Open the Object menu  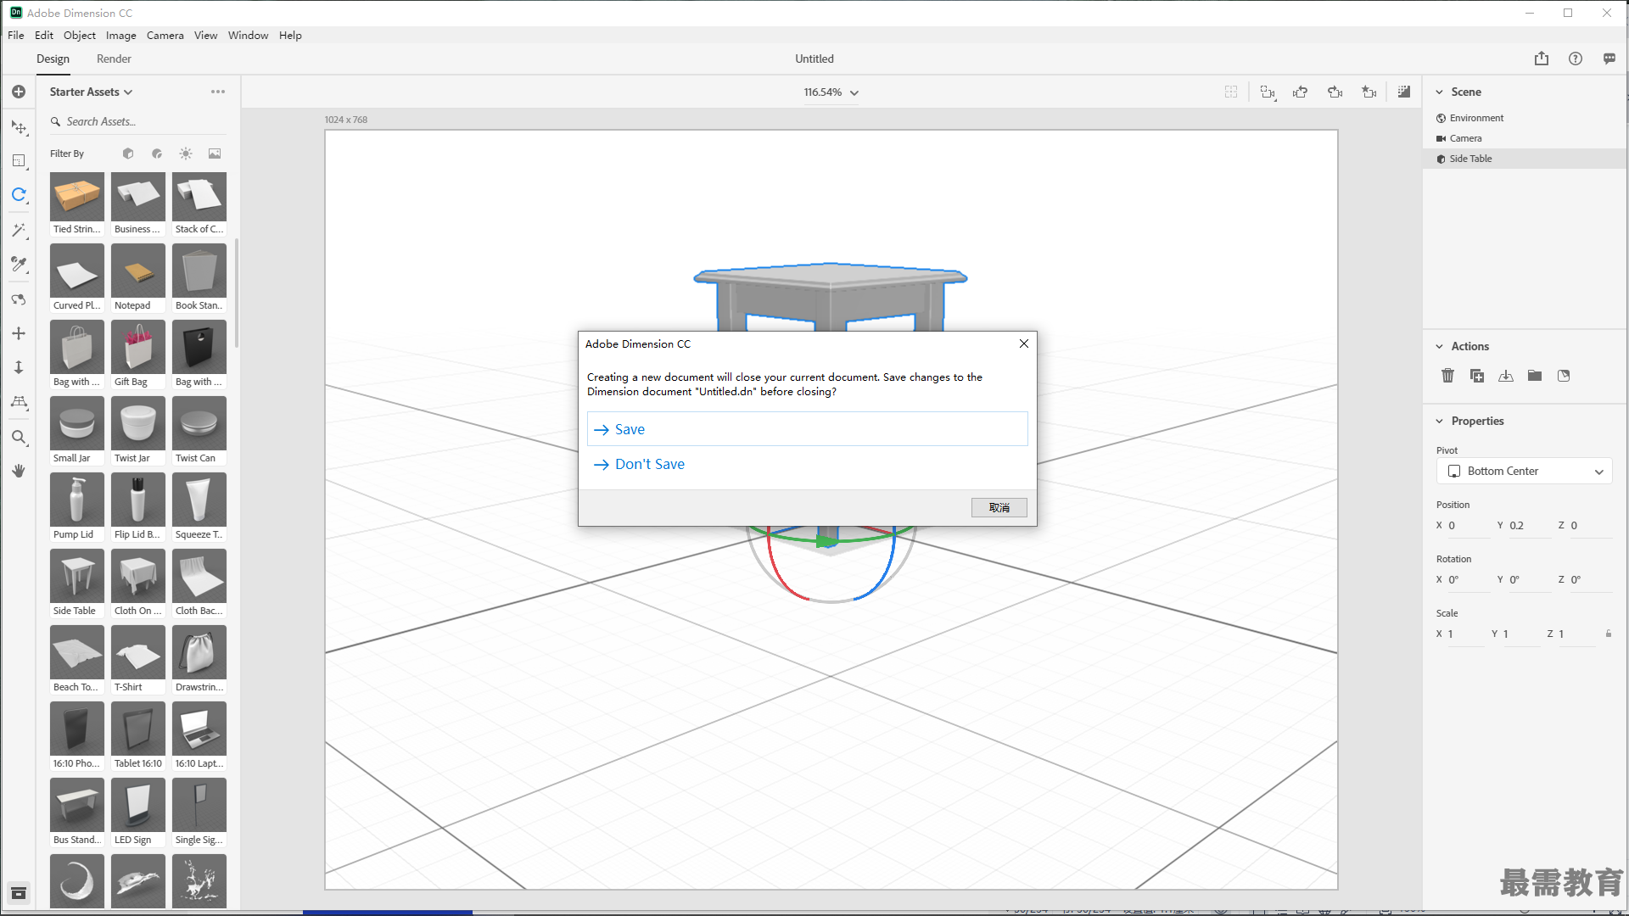pos(80,35)
